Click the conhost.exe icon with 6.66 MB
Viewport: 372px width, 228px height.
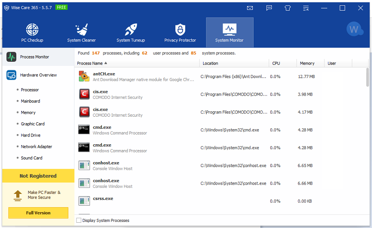84,183
